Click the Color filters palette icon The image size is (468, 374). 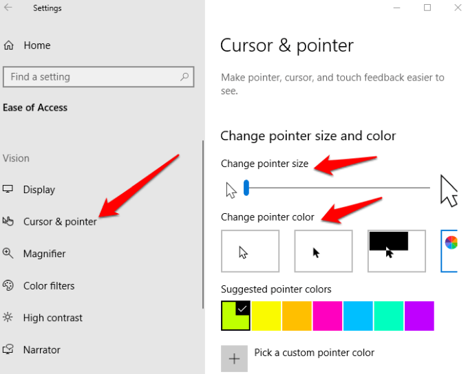[x=8, y=285]
